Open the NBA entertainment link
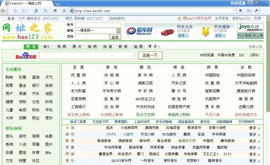Viewport: 270px width, 165px height. (x=48, y=153)
